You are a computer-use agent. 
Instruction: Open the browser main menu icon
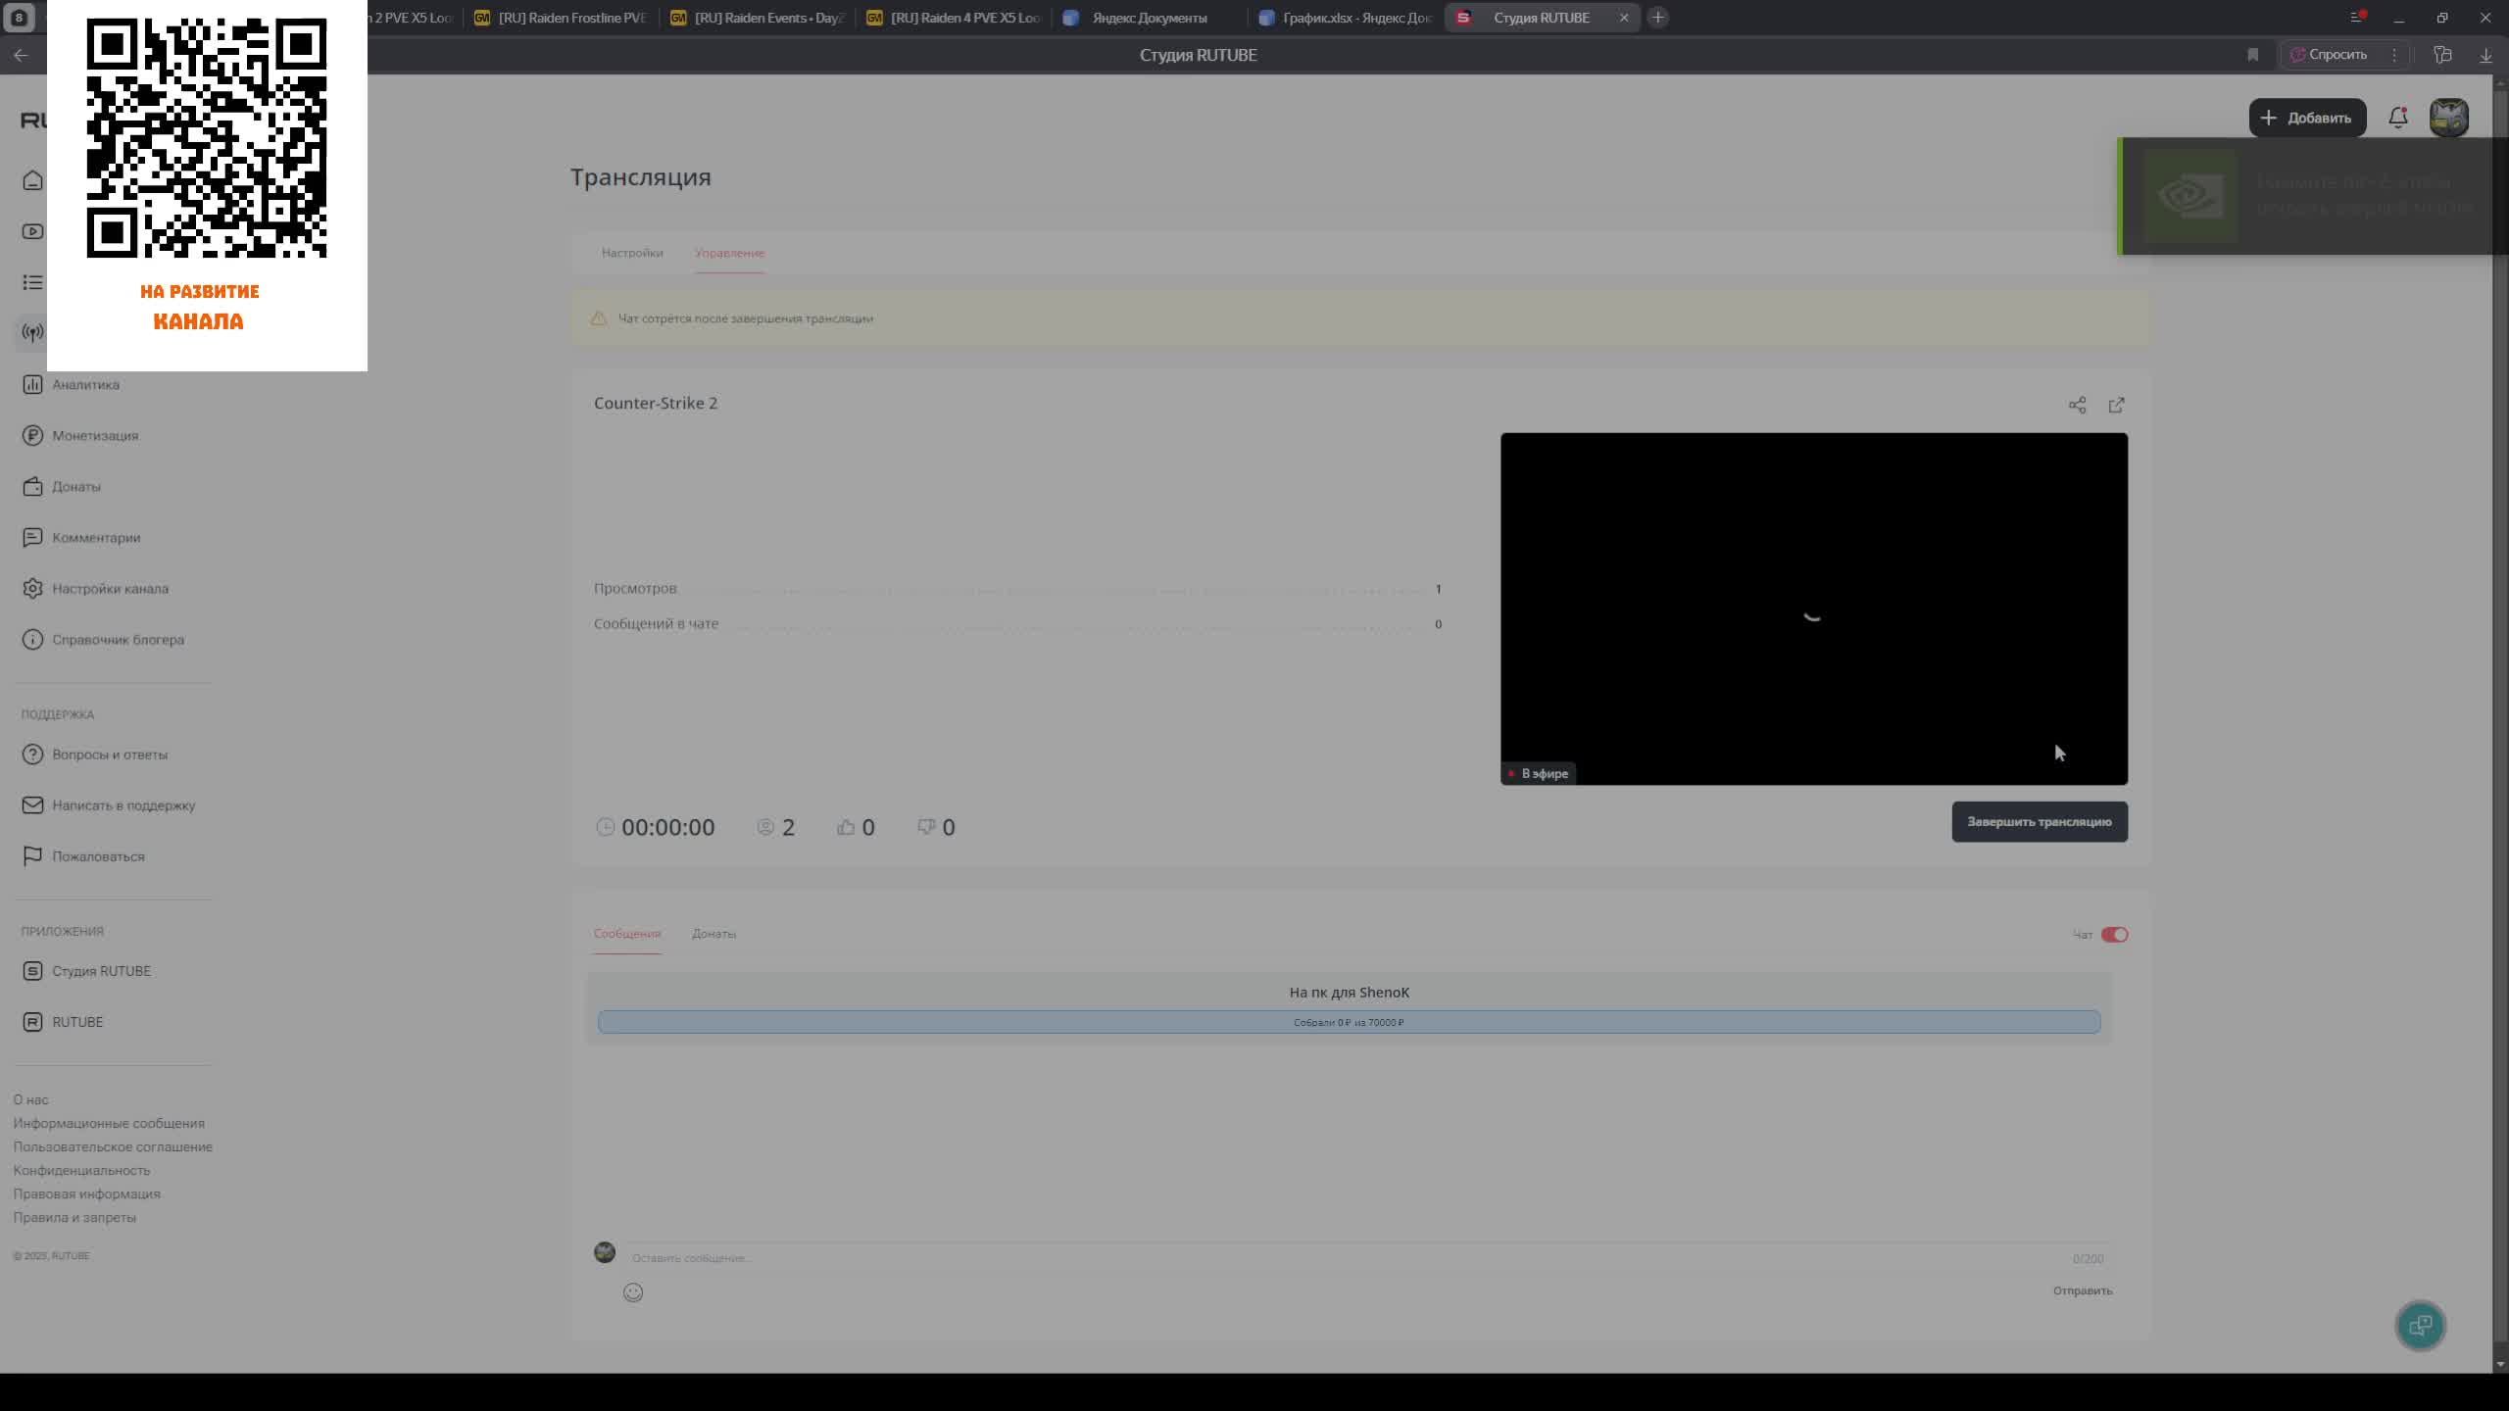(2358, 18)
